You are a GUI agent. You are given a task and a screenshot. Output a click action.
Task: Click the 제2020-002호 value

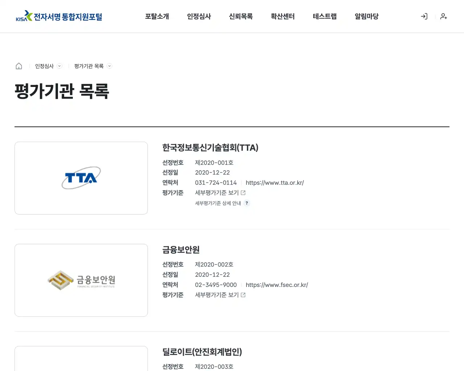214,264
